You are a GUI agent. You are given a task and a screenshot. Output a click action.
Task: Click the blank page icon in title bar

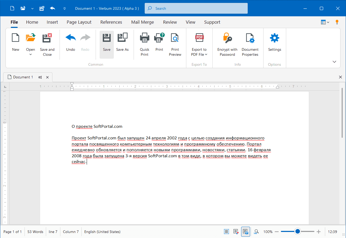pyautogui.click(x=12, y=8)
